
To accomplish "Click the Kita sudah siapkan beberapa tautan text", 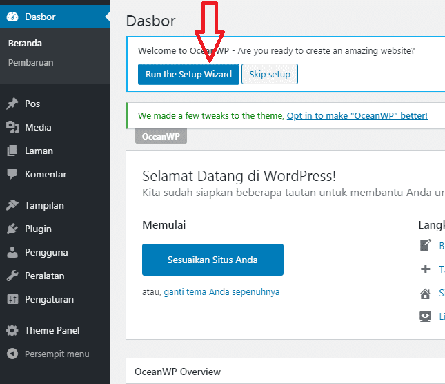I will (293, 193).
